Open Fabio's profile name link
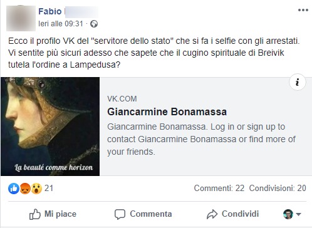Viewport: 312px width, 228px height. coord(50,11)
